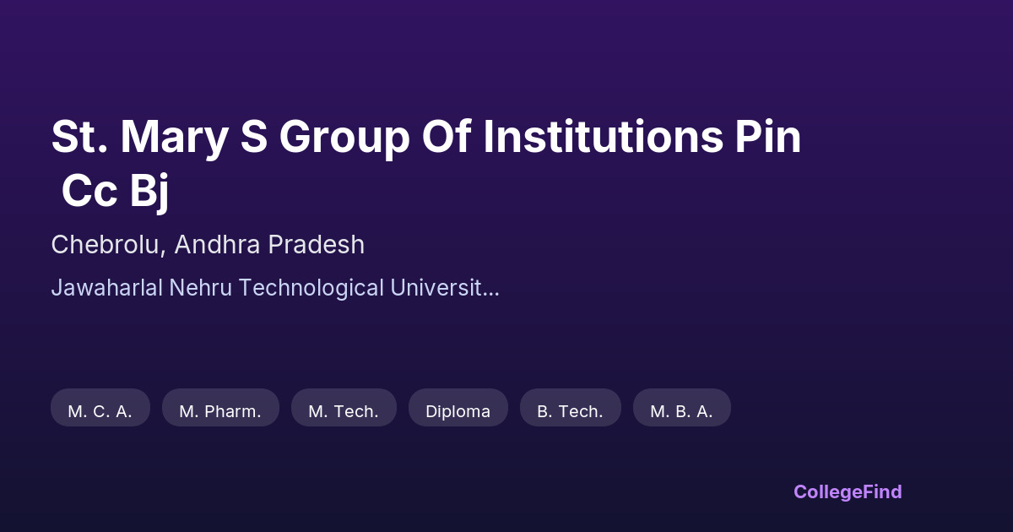Click the Chebrolu location word

tap(106, 245)
